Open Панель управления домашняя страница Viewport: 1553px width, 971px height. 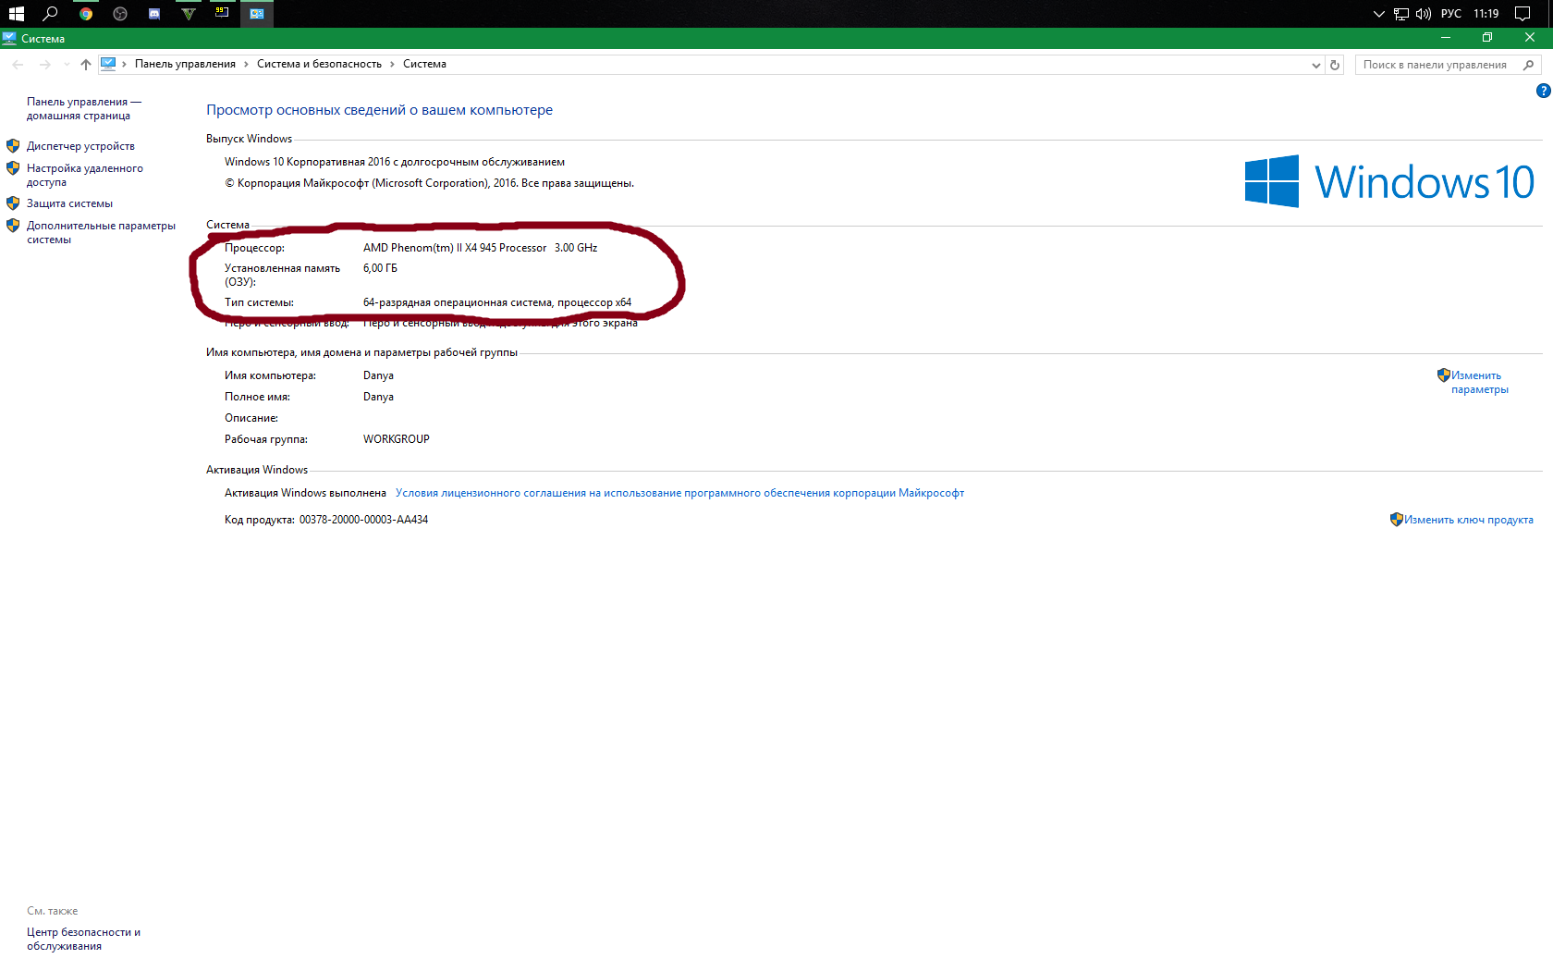tap(83, 108)
